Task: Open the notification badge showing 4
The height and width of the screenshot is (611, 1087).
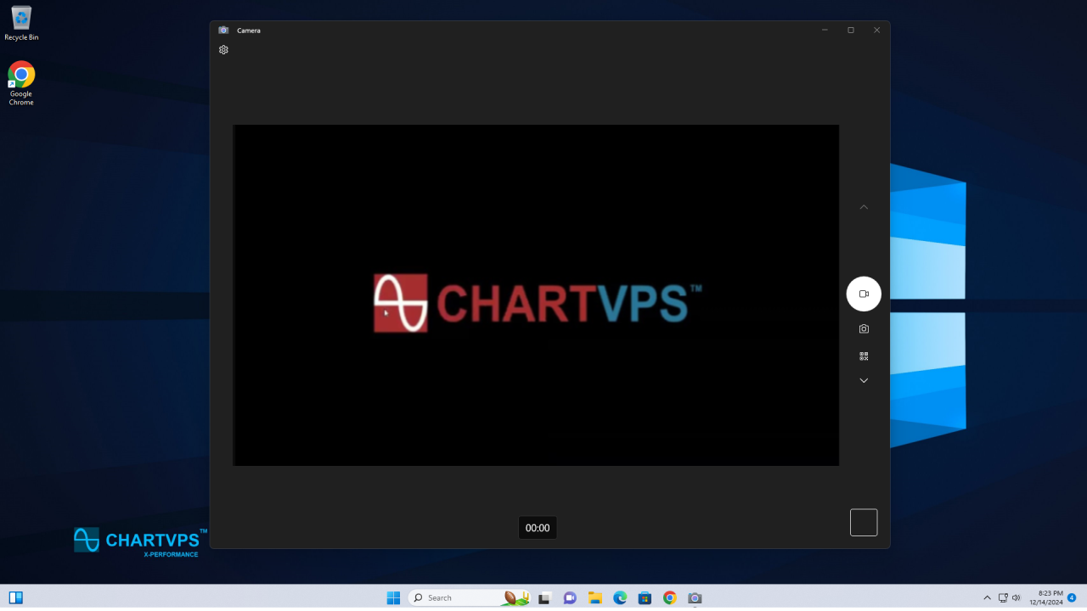Action: tap(1072, 598)
